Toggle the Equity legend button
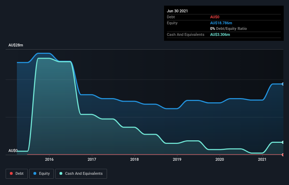The image size is (289, 185). pyautogui.click(x=42, y=174)
